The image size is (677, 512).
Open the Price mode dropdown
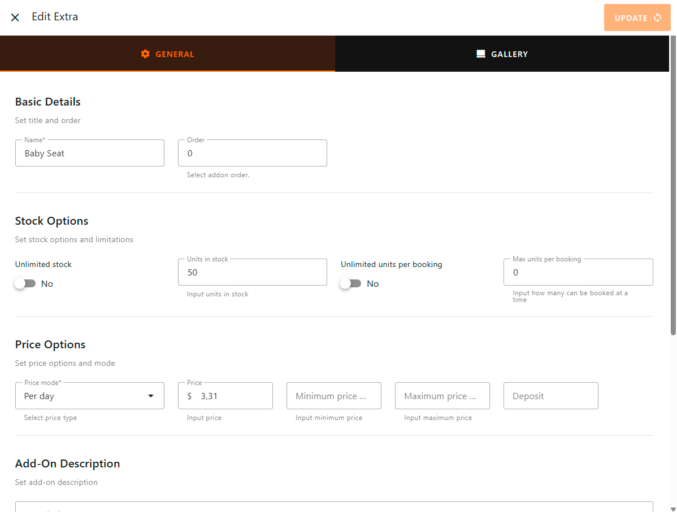tap(90, 396)
